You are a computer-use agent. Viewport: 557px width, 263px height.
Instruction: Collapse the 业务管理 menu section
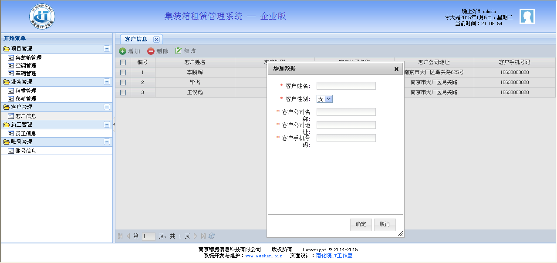(x=107, y=82)
